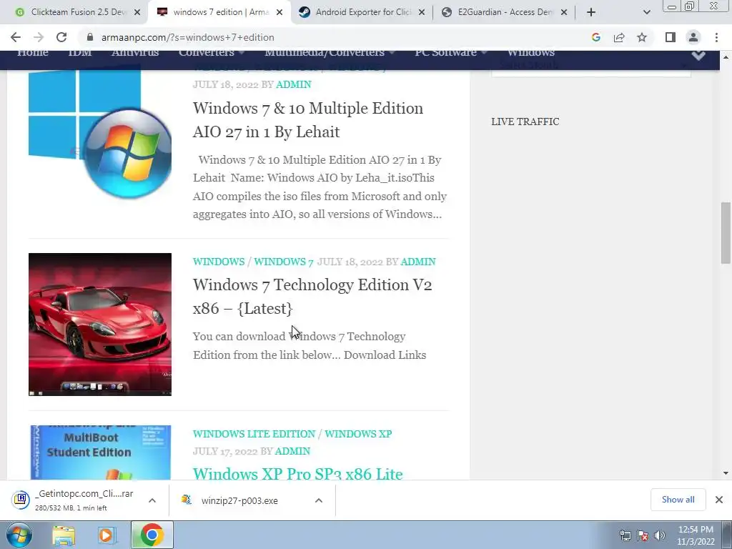The image size is (732, 549).
Task: Click the address bar URL
Action: tap(188, 37)
